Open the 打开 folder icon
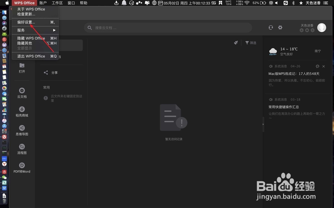334x208 pixels. tap(22, 65)
